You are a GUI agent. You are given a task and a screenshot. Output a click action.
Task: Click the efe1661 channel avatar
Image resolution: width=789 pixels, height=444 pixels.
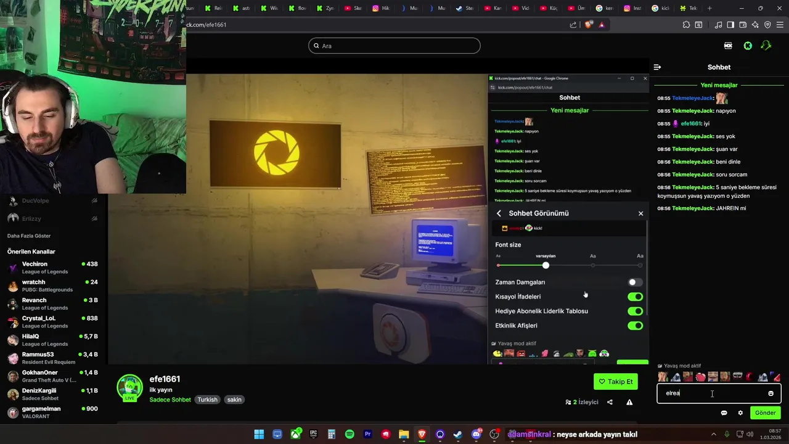click(130, 388)
